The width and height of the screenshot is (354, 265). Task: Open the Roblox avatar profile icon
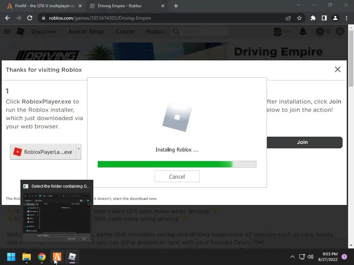(x=278, y=31)
